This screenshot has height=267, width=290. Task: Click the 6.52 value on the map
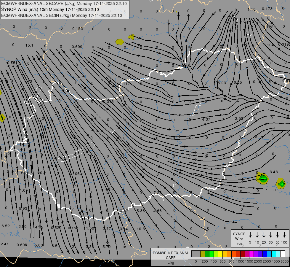pyautogui.click(x=6, y=226)
